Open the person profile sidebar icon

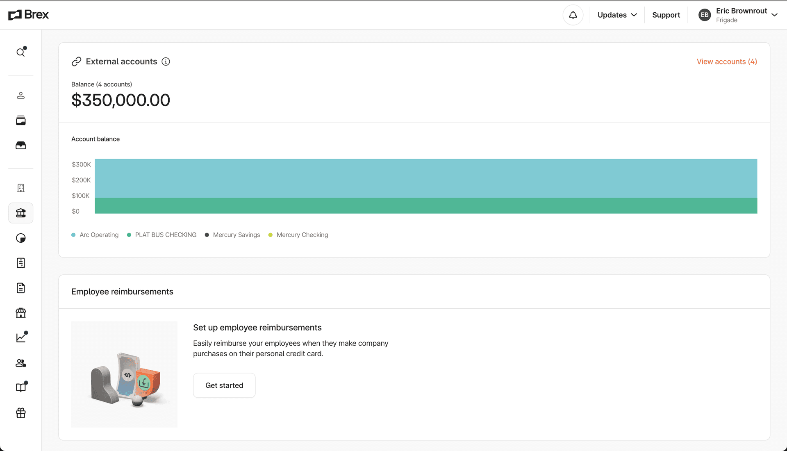(21, 96)
